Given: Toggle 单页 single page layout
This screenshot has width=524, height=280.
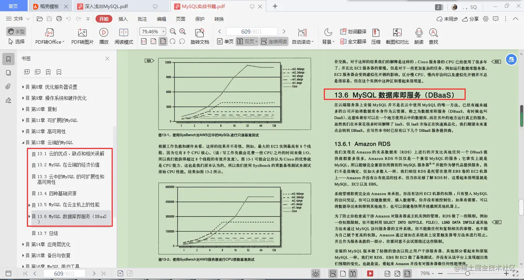Looking at the screenshot, I should (x=225, y=41).
